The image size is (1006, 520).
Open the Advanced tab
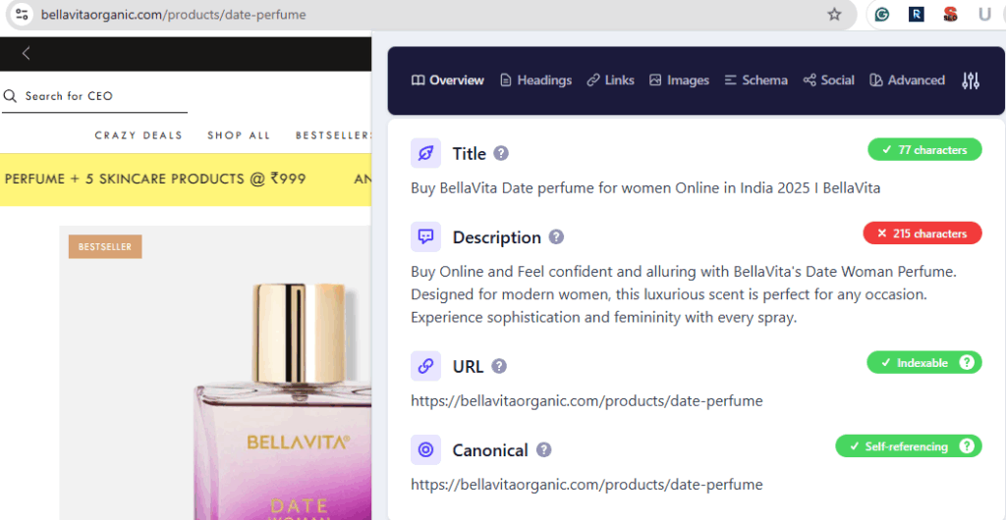tap(907, 80)
